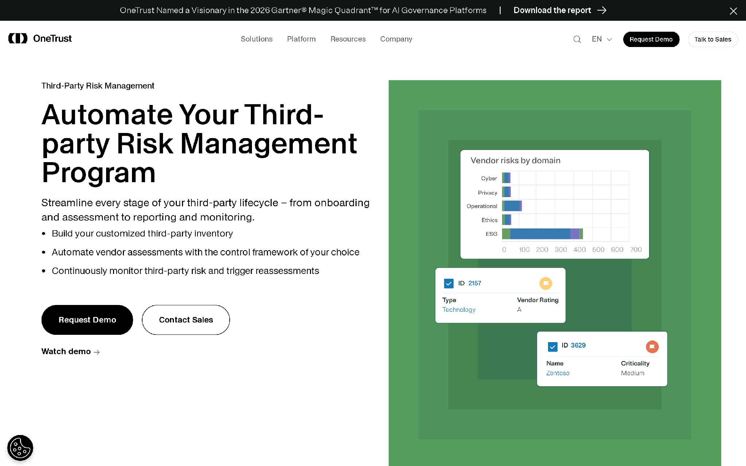Click the Third-Party Risk Management label
The height and width of the screenshot is (466, 746).
click(x=98, y=86)
